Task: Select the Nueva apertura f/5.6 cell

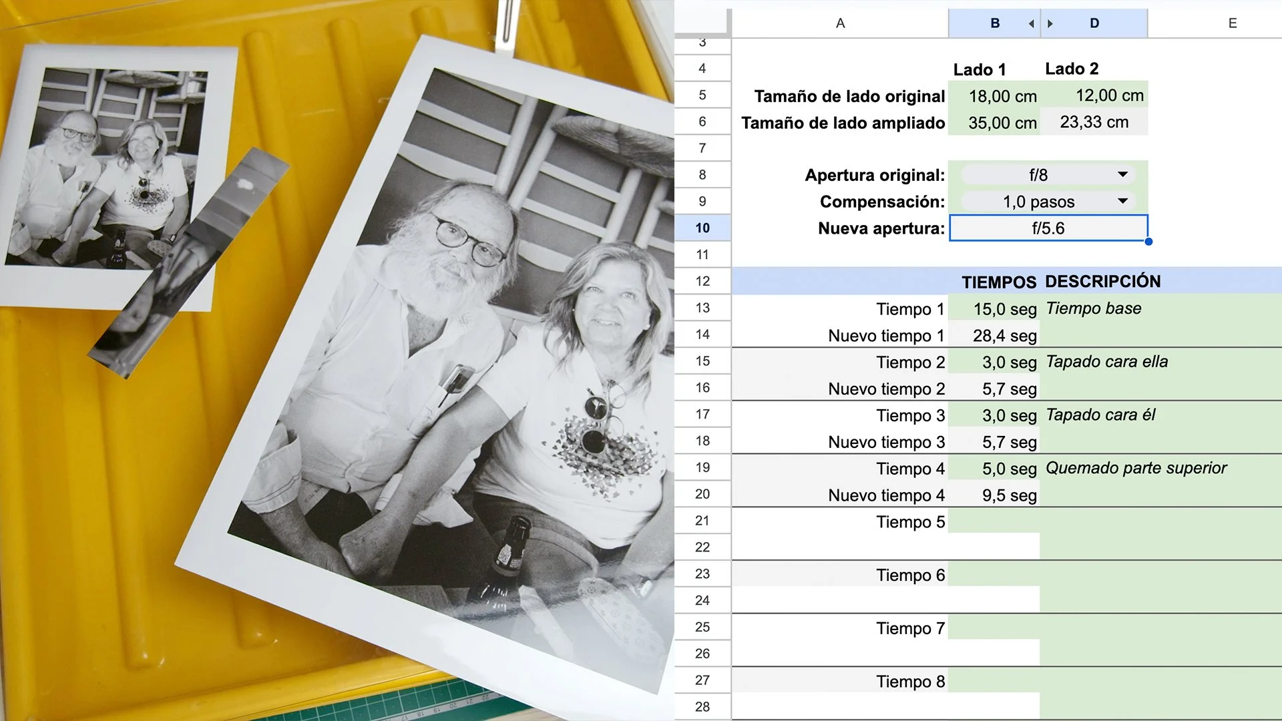Action: pyautogui.click(x=1048, y=228)
